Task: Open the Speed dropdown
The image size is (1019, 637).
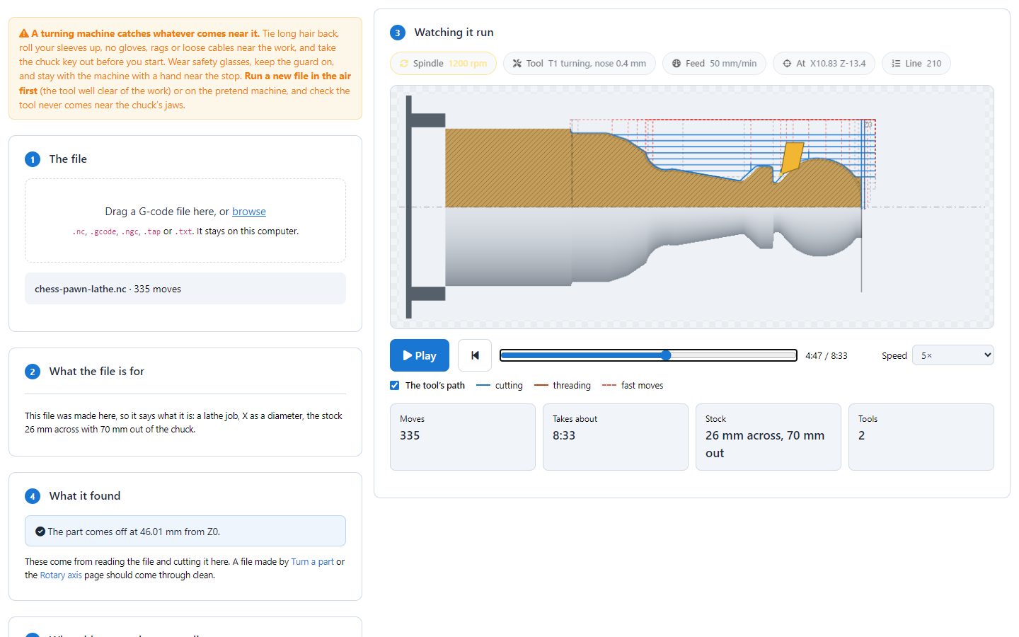Action: 952,355
